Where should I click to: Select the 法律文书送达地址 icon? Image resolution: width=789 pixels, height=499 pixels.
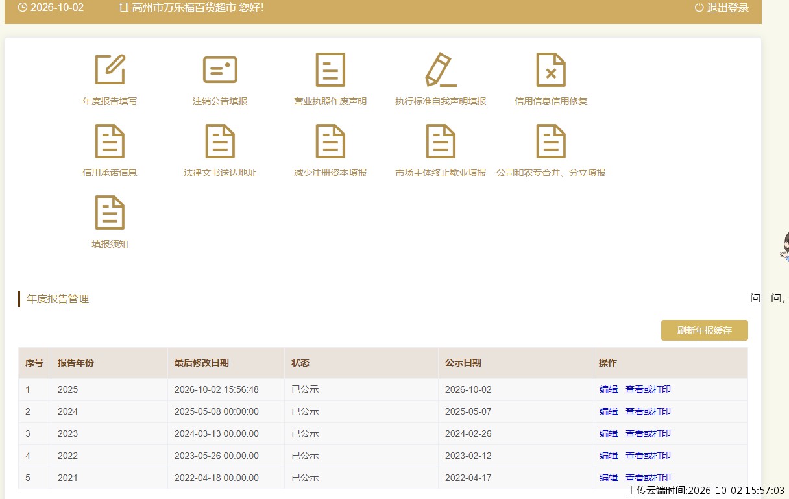[x=220, y=141]
